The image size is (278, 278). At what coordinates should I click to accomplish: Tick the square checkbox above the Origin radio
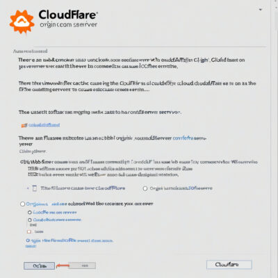point(35,188)
